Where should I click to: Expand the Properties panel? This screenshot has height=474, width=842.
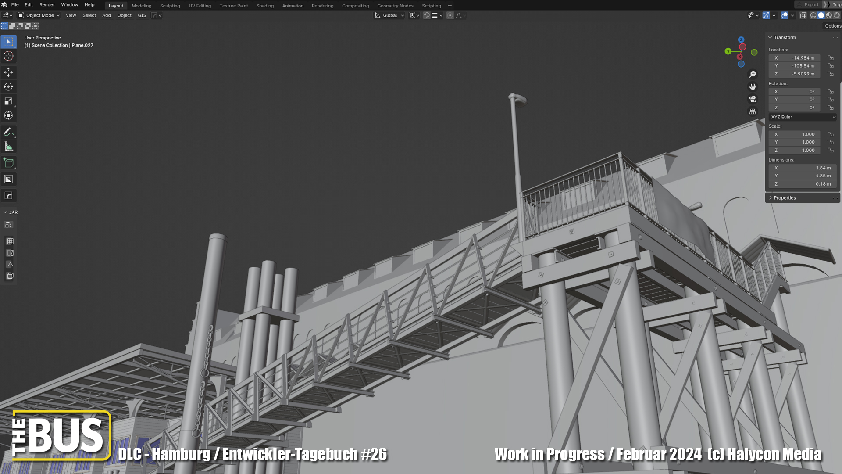point(785,198)
